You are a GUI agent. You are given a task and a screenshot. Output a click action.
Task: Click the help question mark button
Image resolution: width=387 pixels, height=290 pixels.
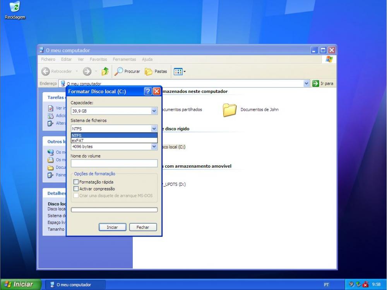pos(148,91)
